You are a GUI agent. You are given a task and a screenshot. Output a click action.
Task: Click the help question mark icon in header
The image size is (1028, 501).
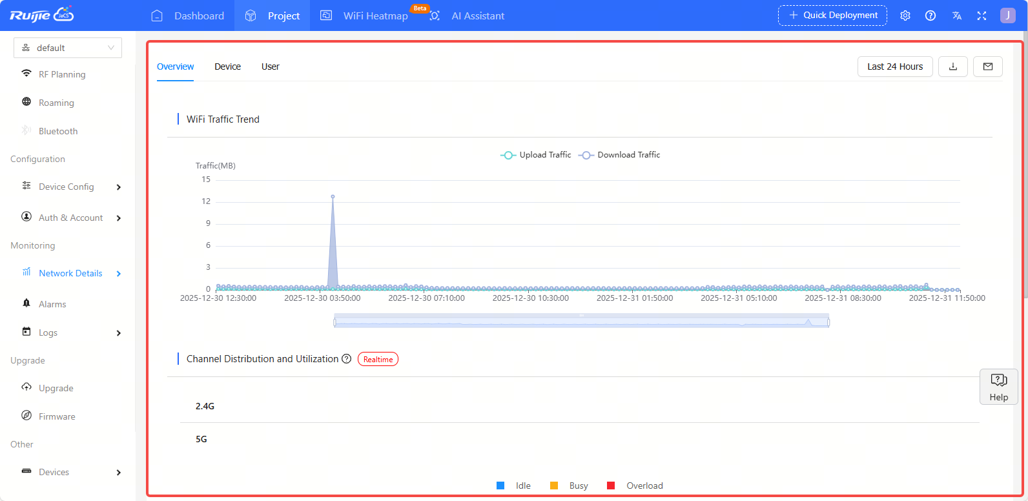tap(930, 15)
